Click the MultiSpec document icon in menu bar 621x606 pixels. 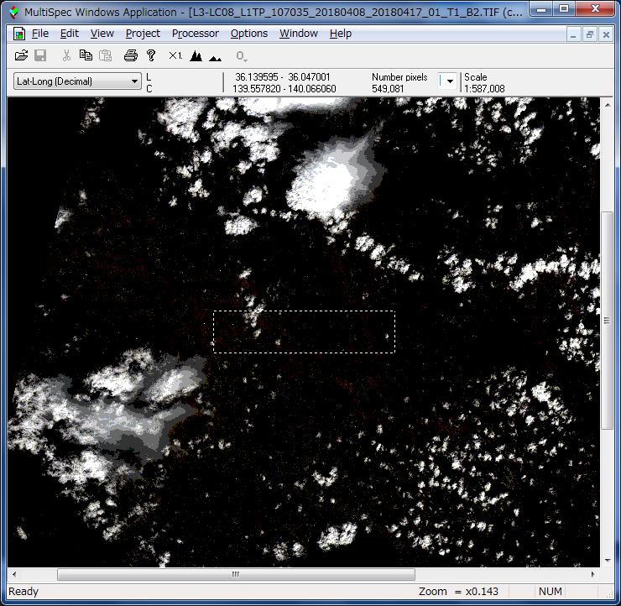click(x=19, y=34)
